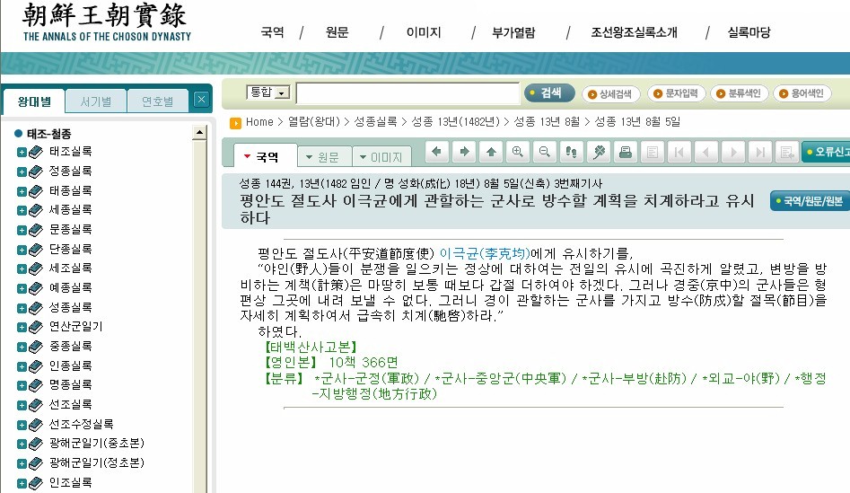This screenshot has height=493, width=850.
Task: Expand the 연산군일기 tree node
Action: point(22,327)
